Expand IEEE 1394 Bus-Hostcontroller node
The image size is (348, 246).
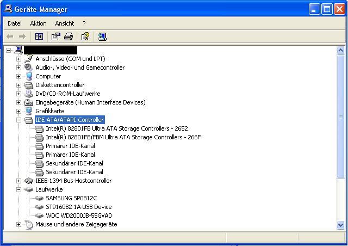(x=18, y=181)
